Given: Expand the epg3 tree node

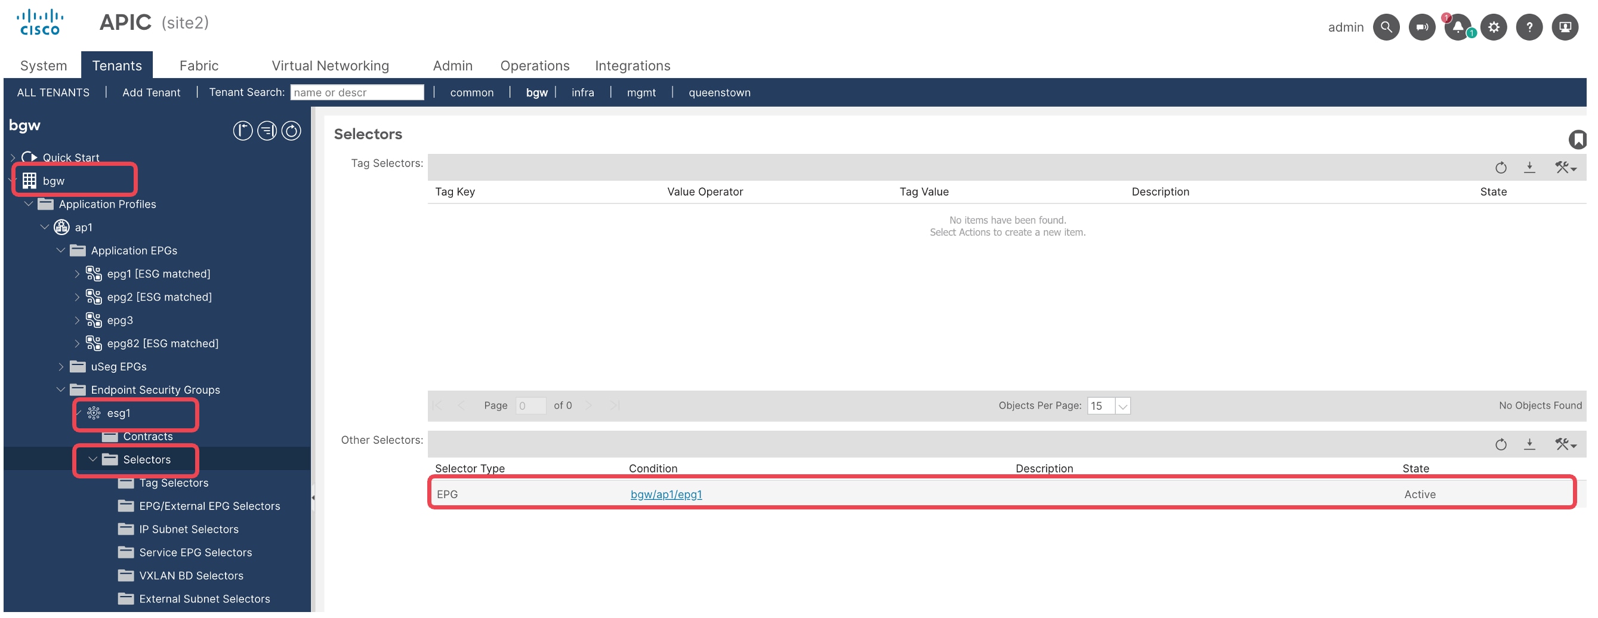Looking at the screenshot, I should coord(77,320).
